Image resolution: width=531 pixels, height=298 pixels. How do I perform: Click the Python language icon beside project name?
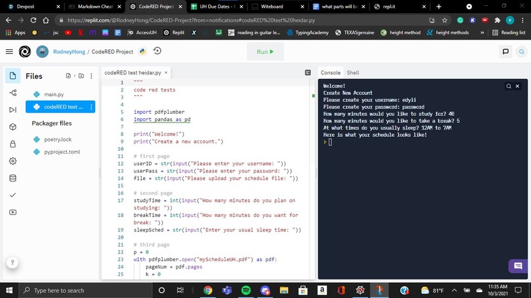click(x=142, y=51)
